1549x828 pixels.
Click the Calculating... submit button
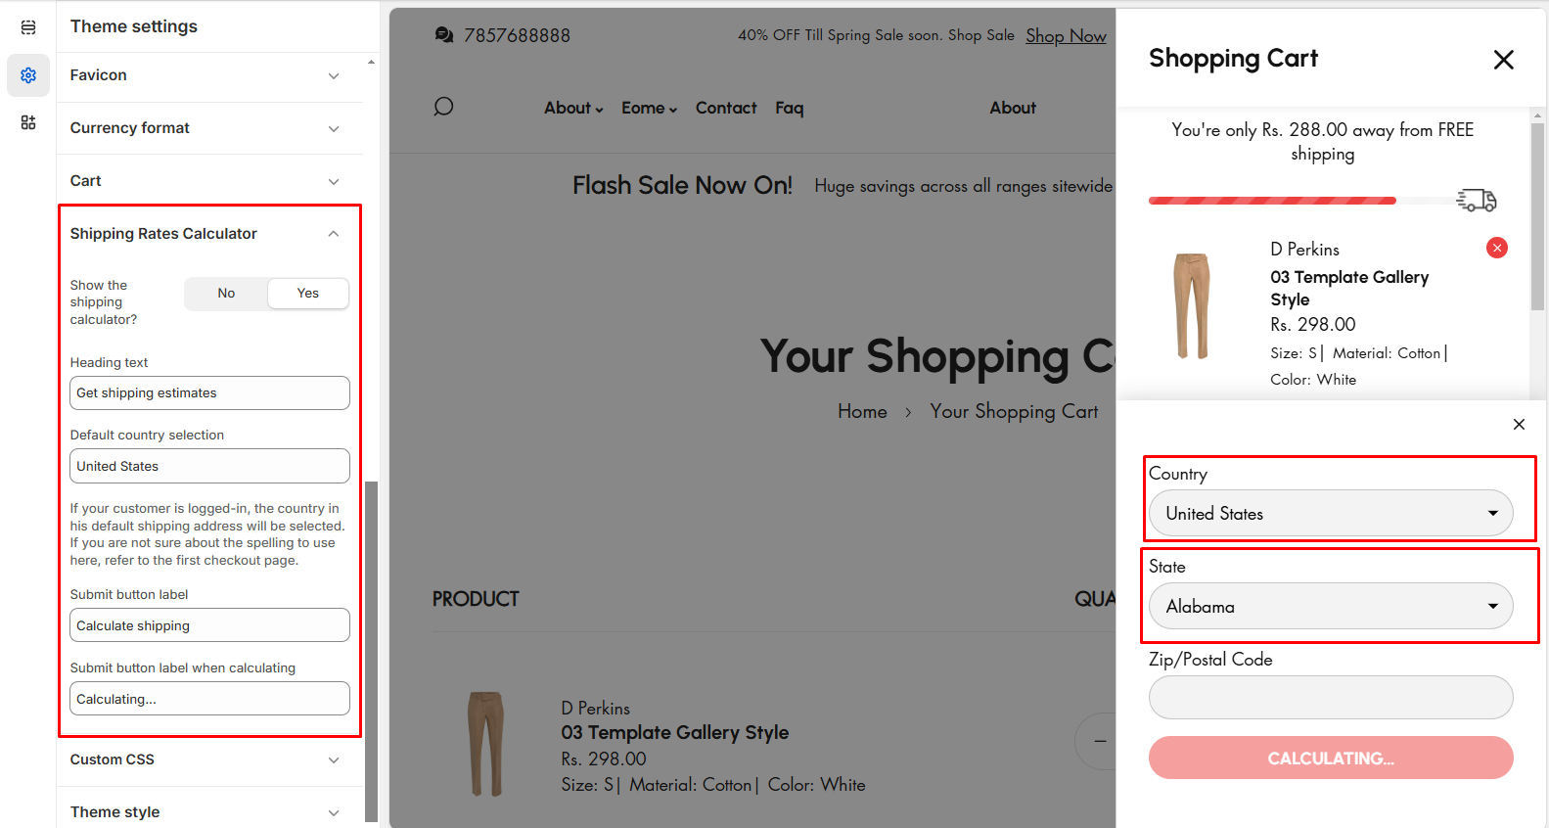pyautogui.click(x=1331, y=758)
